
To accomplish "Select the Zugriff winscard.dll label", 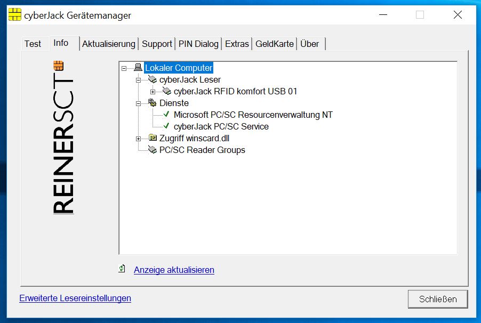I will pos(194,139).
